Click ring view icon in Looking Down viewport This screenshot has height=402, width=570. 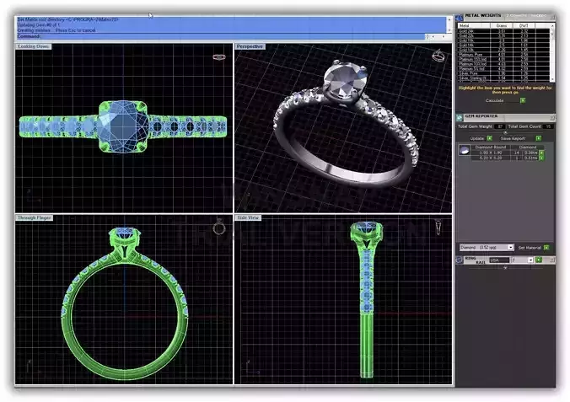click(219, 57)
